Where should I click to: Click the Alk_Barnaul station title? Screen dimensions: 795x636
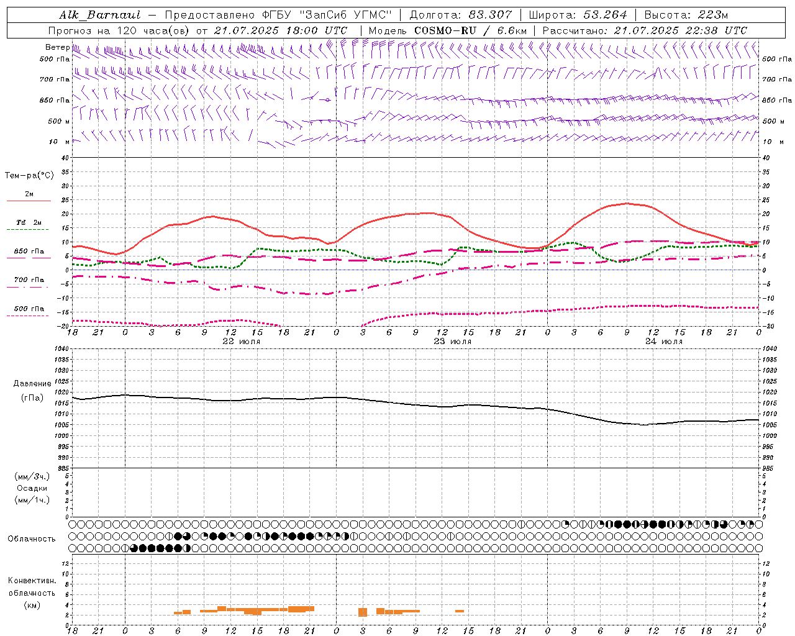point(100,15)
